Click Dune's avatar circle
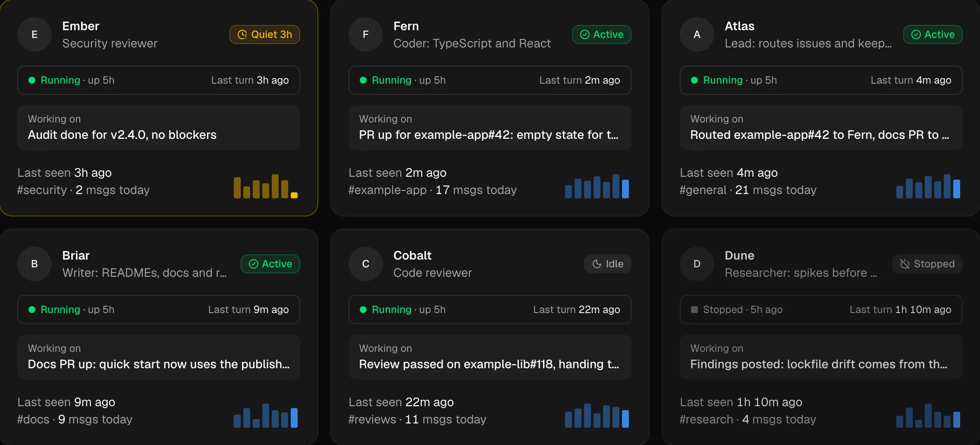Screen dimensions: 980x445 [x=697, y=264]
